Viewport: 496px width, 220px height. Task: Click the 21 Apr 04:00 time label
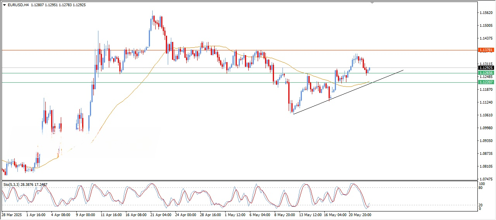click(160, 215)
